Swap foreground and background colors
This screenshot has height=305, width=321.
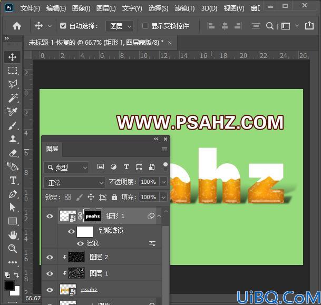(x=16, y=275)
